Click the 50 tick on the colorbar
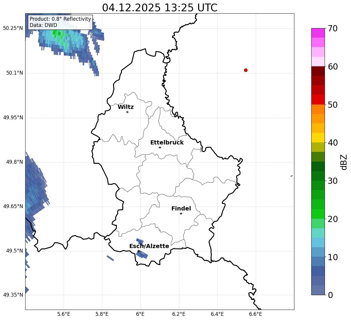Image resolution: width=351 pixels, height=320 pixels. tap(333, 104)
